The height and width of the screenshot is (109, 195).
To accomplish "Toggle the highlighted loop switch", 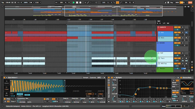I will click(117, 3).
